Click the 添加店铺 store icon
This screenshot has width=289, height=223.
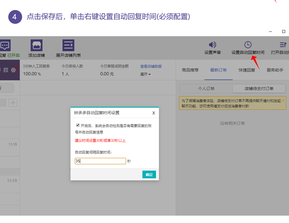point(37,45)
